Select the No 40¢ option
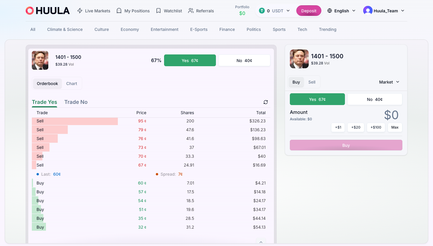 (375, 99)
